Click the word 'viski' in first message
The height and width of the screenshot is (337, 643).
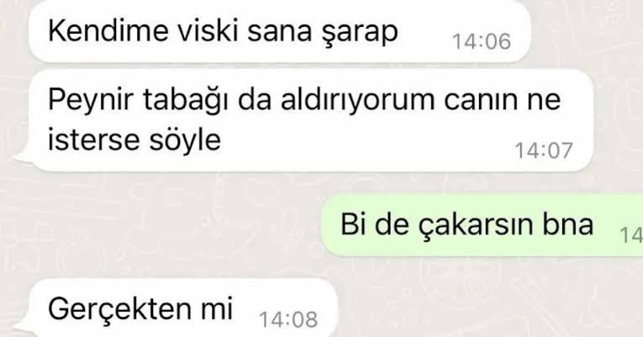(x=208, y=31)
